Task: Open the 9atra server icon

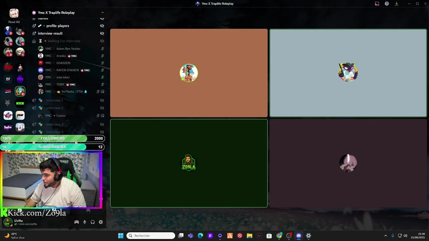Action: 8,127
